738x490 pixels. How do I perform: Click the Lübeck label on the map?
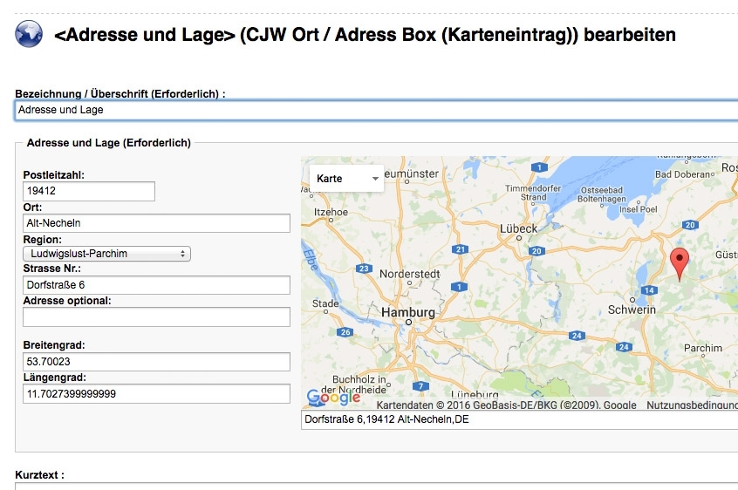(518, 229)
